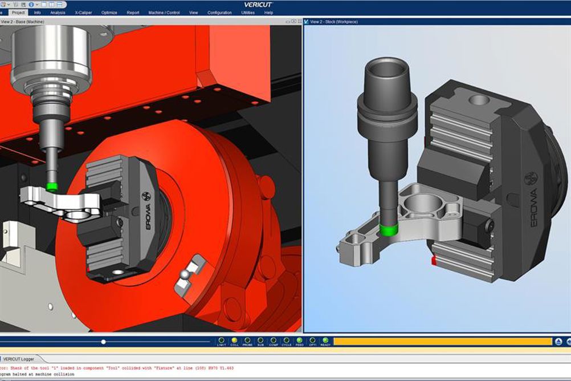Image resolution: width=571 pixels, height=381 pixels.
Task: Open the Info menu
Action: [38, 13]
